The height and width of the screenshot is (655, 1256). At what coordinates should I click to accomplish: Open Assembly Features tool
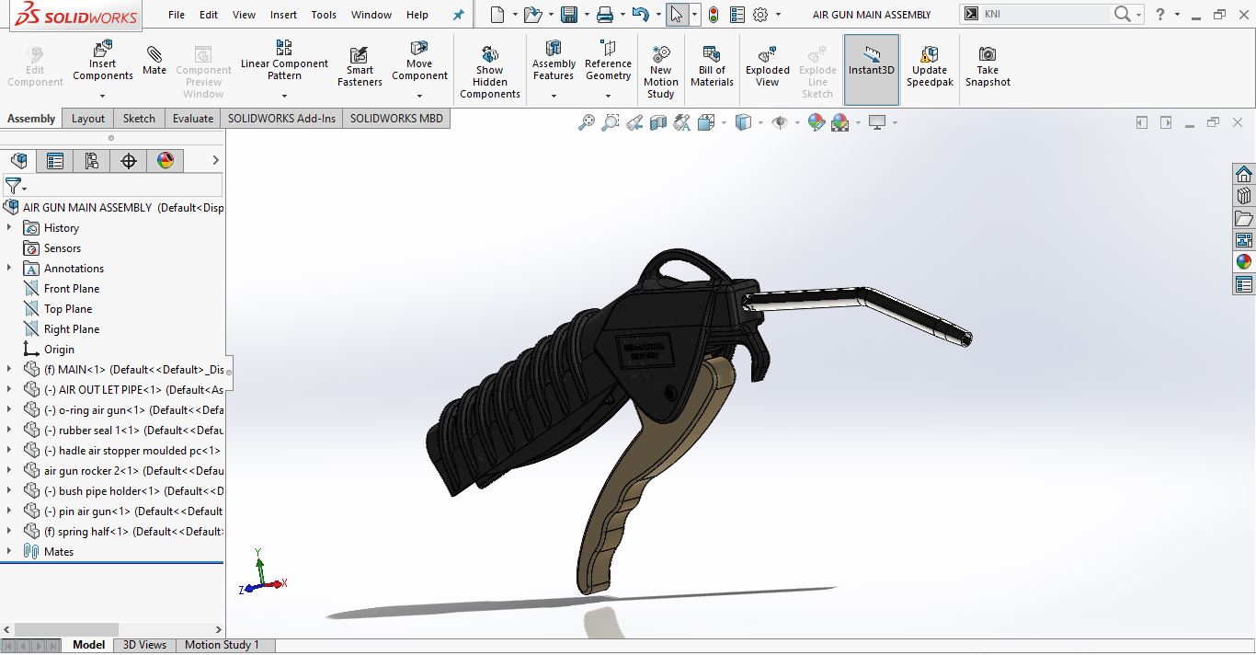554,61
